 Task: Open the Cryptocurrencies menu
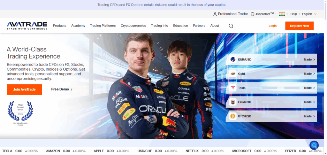click(x=133, y=26)
